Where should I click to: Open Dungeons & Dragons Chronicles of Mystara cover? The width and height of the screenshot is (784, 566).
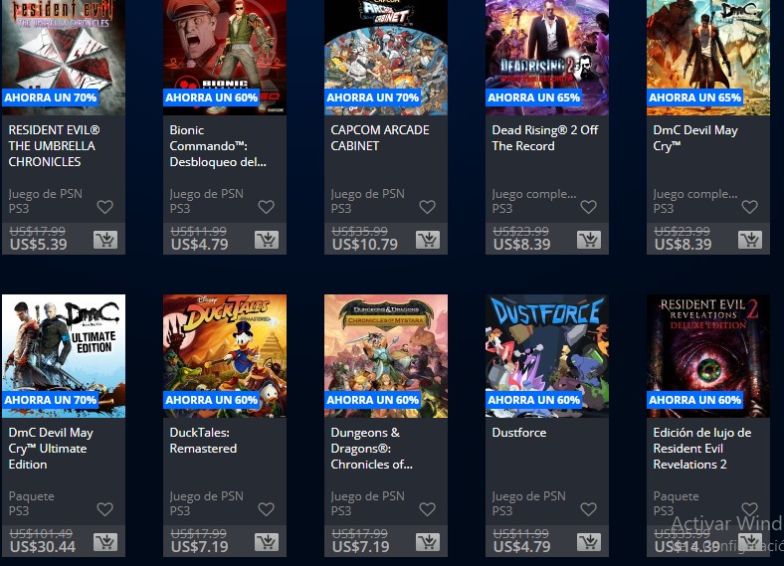[x=386, y=356]
